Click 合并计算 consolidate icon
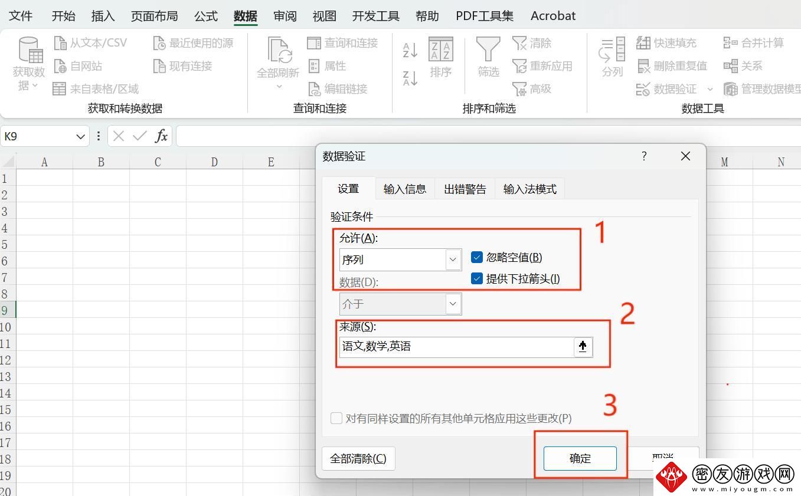This screenshot has height=496, width=801. coord(731,43)
